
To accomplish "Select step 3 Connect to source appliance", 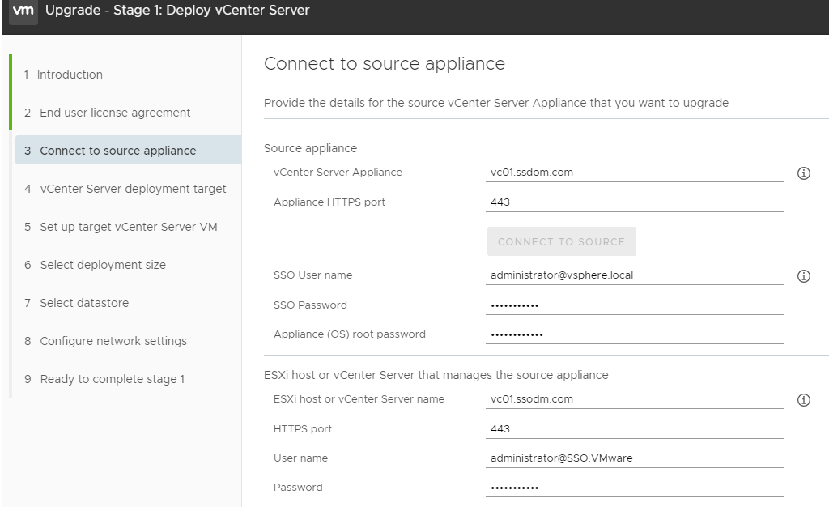I will click(x=128, y=150).
